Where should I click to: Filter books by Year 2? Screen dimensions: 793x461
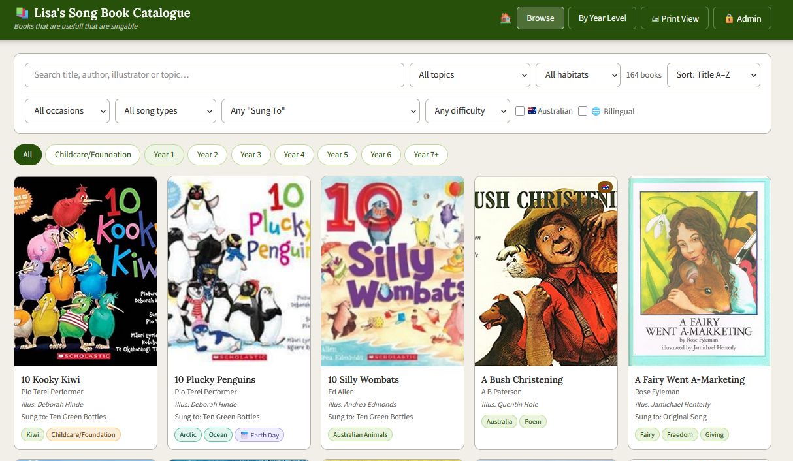[208, 155]
